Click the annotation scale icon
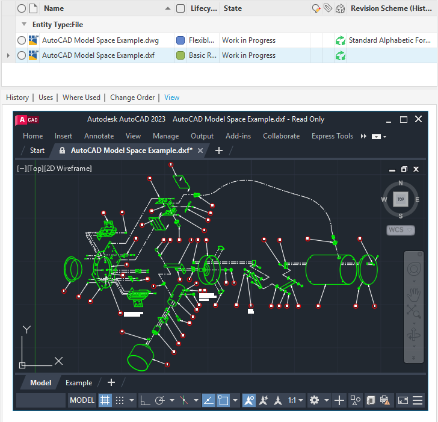 point(278,400)
